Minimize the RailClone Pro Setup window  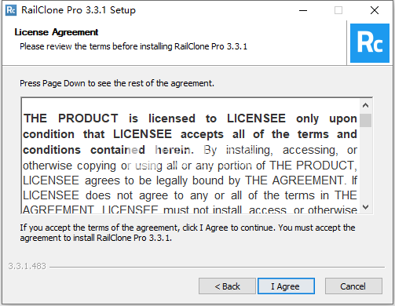coord(303,10)
